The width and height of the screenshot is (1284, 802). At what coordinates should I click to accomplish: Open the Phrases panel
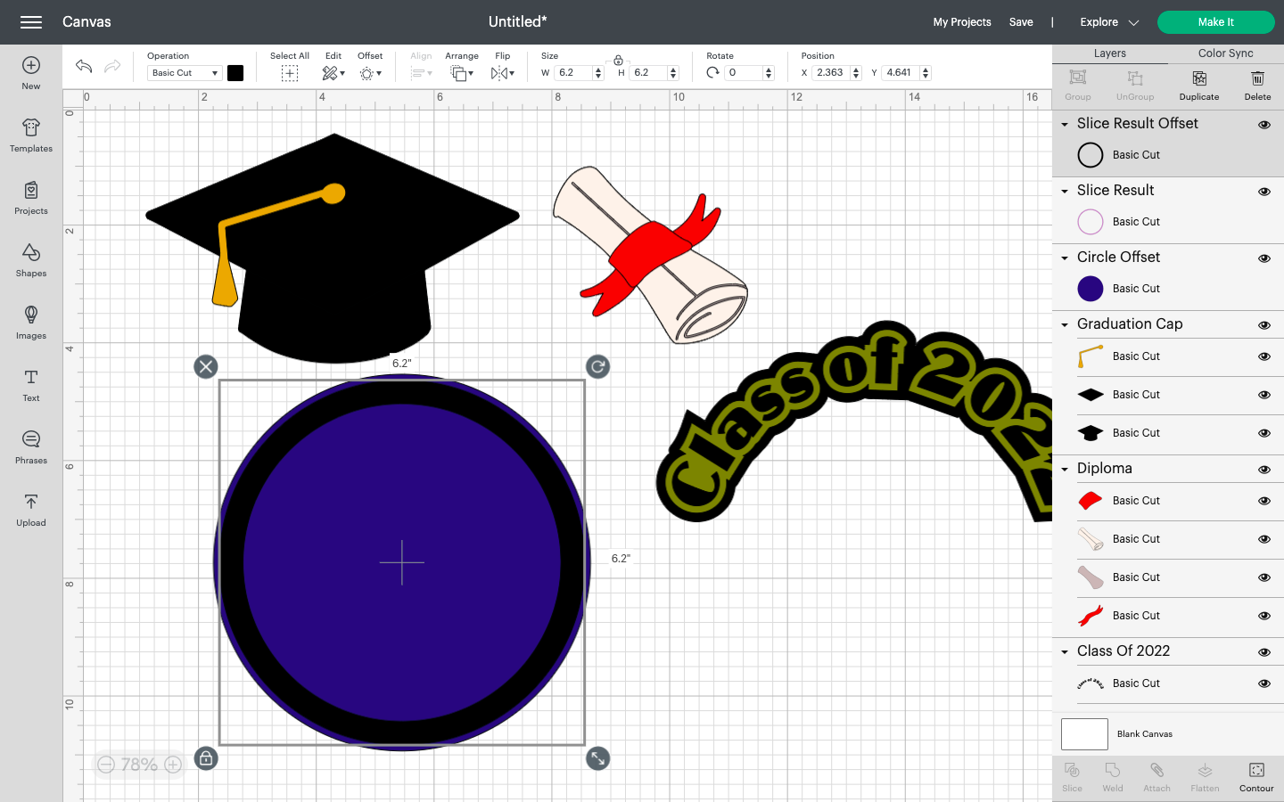(x=31, y=446)
